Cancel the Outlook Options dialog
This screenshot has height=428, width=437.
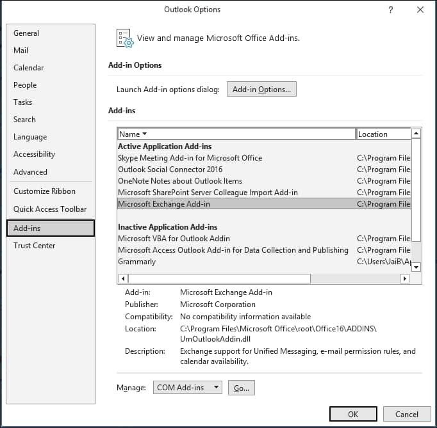pos(407,414)
